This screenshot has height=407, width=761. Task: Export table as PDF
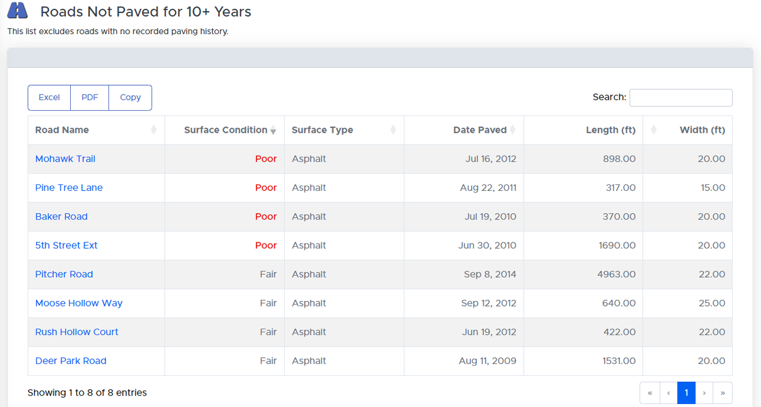(90, 98)
